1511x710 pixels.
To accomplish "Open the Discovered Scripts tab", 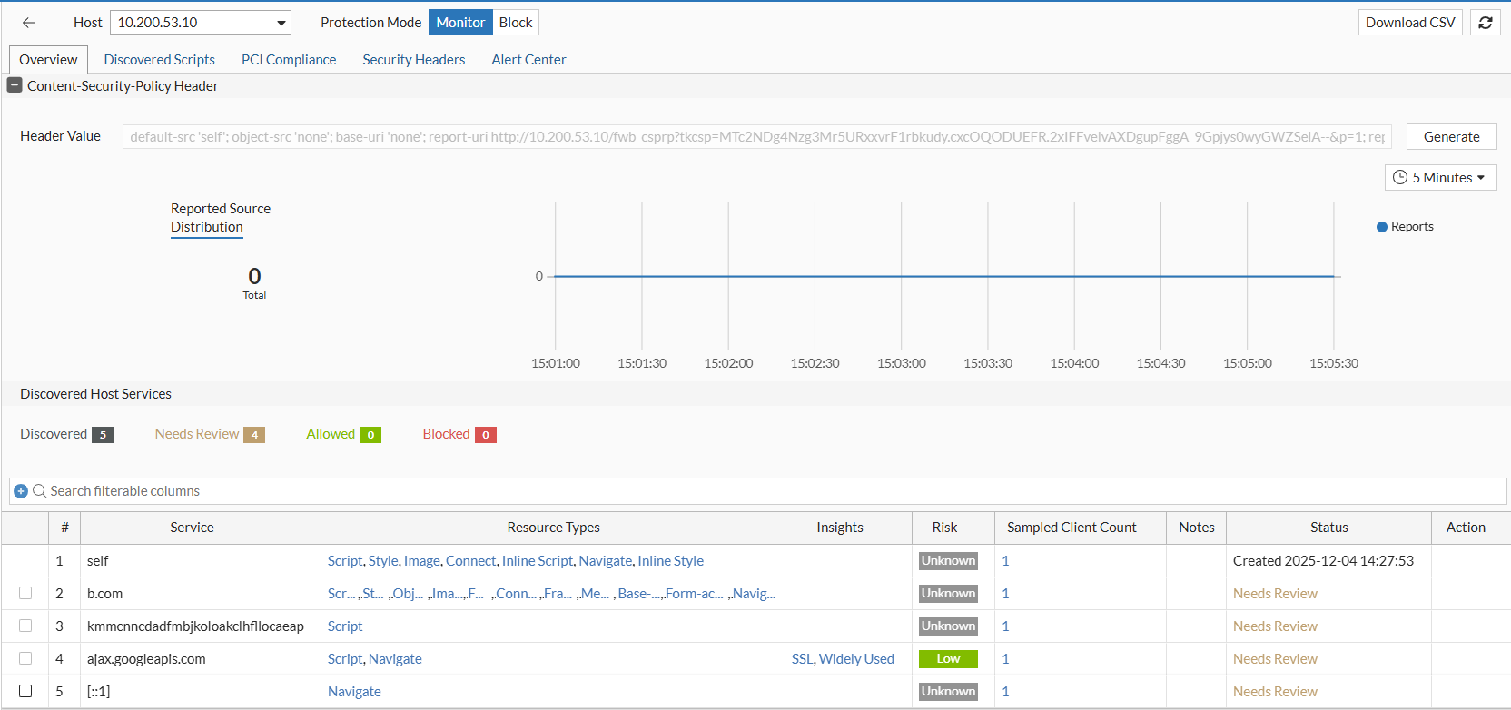I will click(160, 60).
